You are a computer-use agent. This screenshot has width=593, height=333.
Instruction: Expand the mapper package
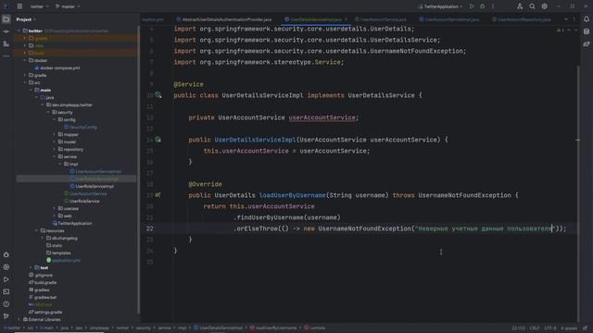tap(55, 134)
